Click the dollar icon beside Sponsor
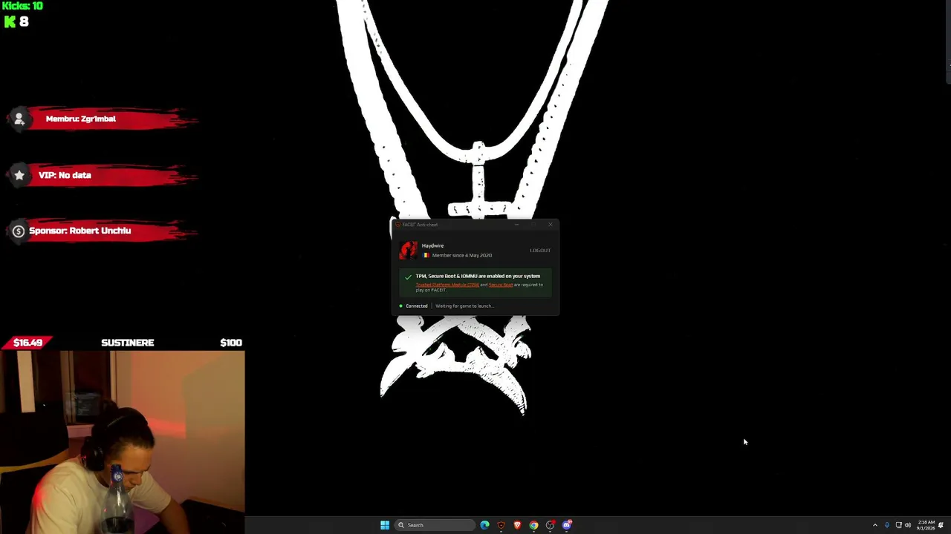This screenshot has height=534, width=951. (x=19, y=231)
